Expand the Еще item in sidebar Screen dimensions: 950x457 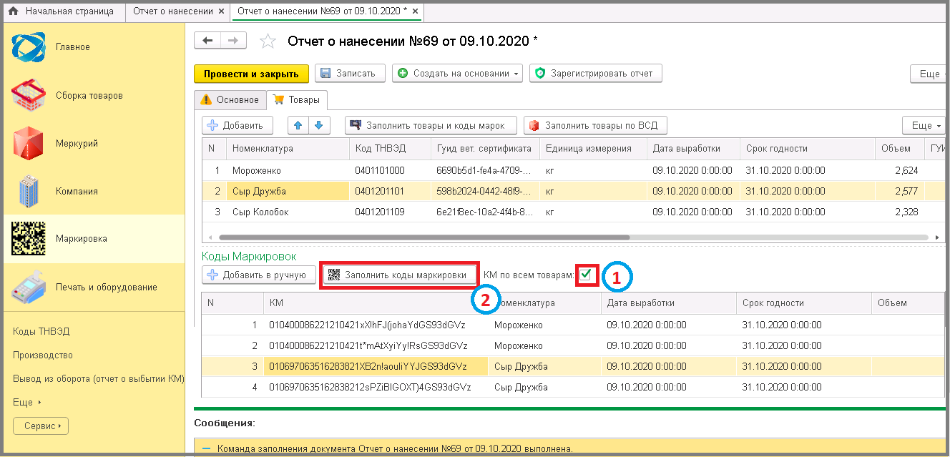tap(27, 402)
